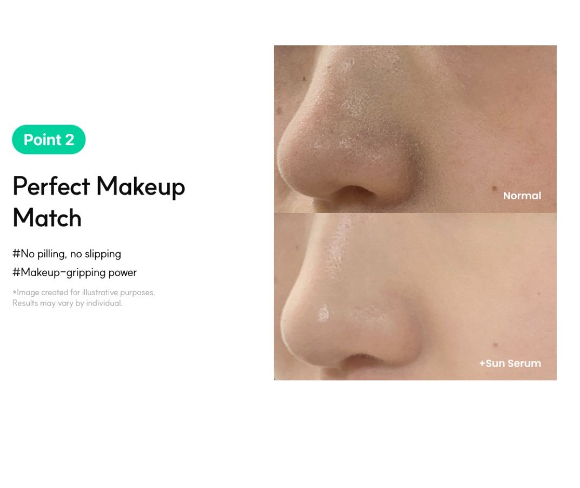The image size is (580, 488).
Task: Click the +Sun Serum label
Action: click(510, 363)
